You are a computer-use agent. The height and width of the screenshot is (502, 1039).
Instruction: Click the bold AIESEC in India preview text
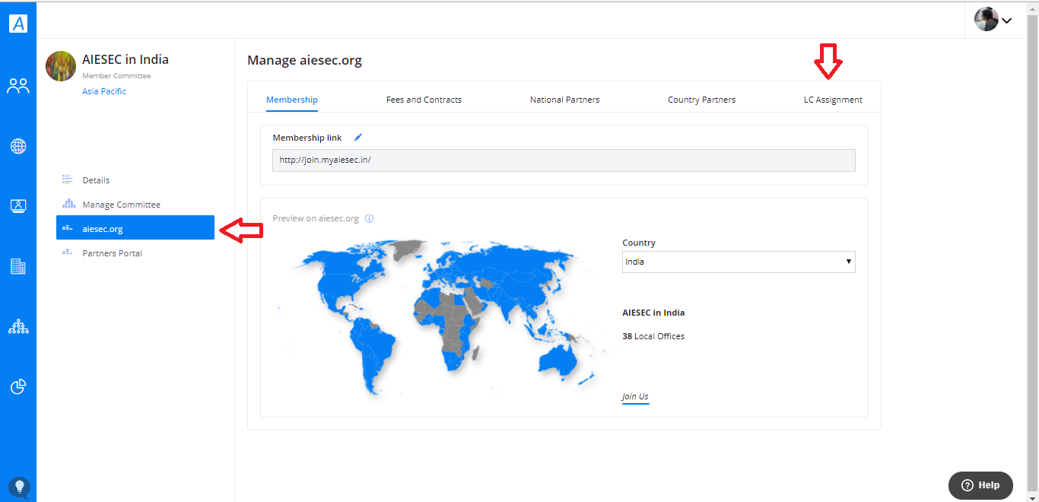click(653, 313)
